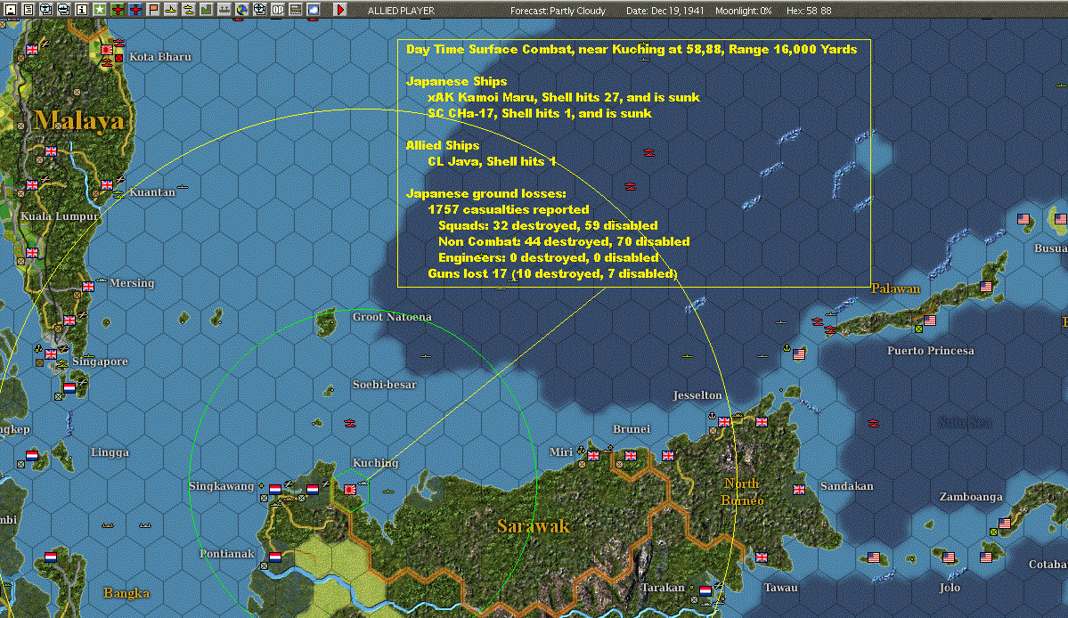Click the Zamboanga city label
1068x618 pixels.
tap(971, 497)
